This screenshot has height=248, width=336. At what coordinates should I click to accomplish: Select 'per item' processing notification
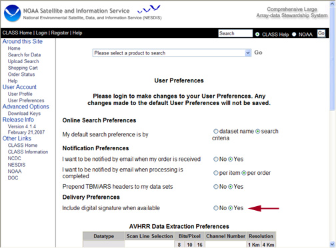(x=216, y=173)
